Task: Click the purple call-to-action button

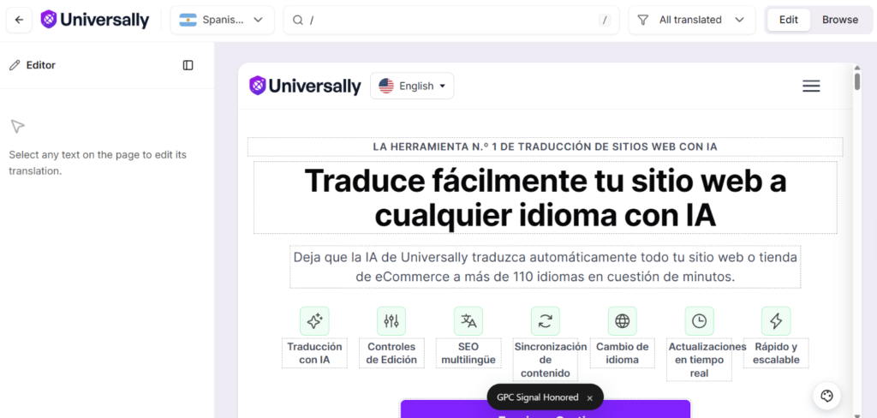Action: pyautogui.click(x=546, y=409)
